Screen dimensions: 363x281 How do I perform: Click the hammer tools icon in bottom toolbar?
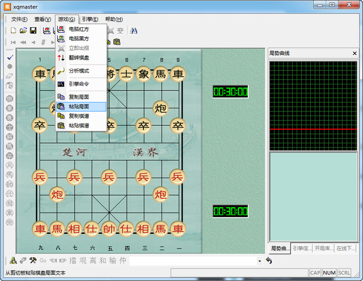point(32,261)
